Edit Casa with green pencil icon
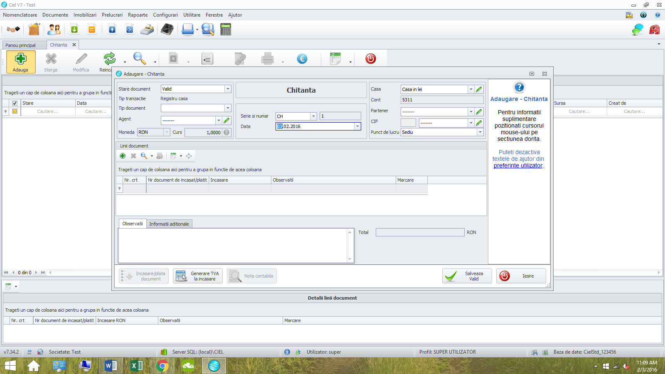This screenshot has width=665, height=374. click(479, 89)
